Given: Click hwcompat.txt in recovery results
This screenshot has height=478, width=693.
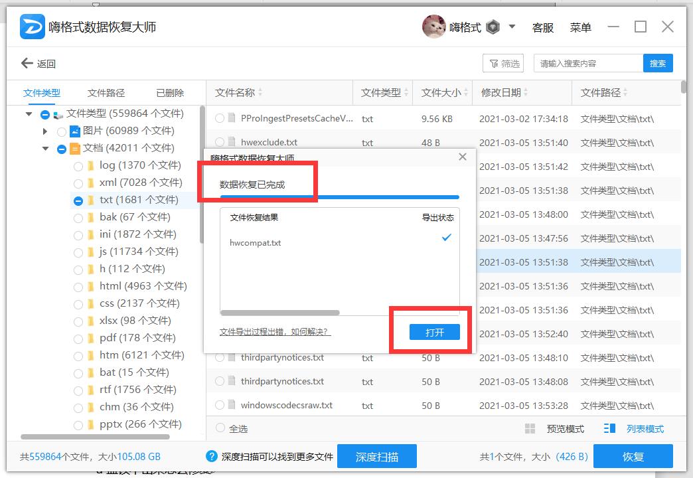Looking at the screenshot, I should [256, 243].
